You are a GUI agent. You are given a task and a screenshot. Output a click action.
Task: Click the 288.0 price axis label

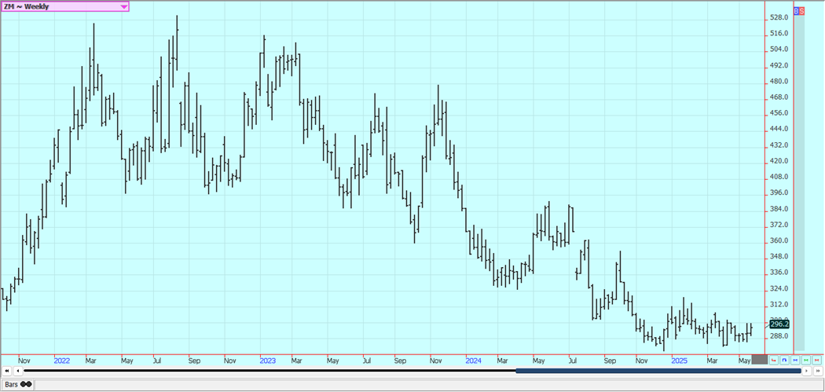click(x=778, y=336)
